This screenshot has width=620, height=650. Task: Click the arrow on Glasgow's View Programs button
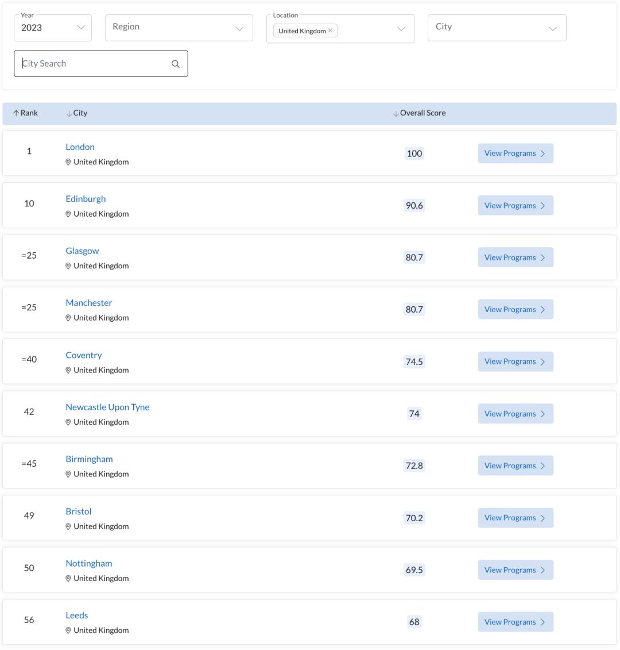[542, 257]
